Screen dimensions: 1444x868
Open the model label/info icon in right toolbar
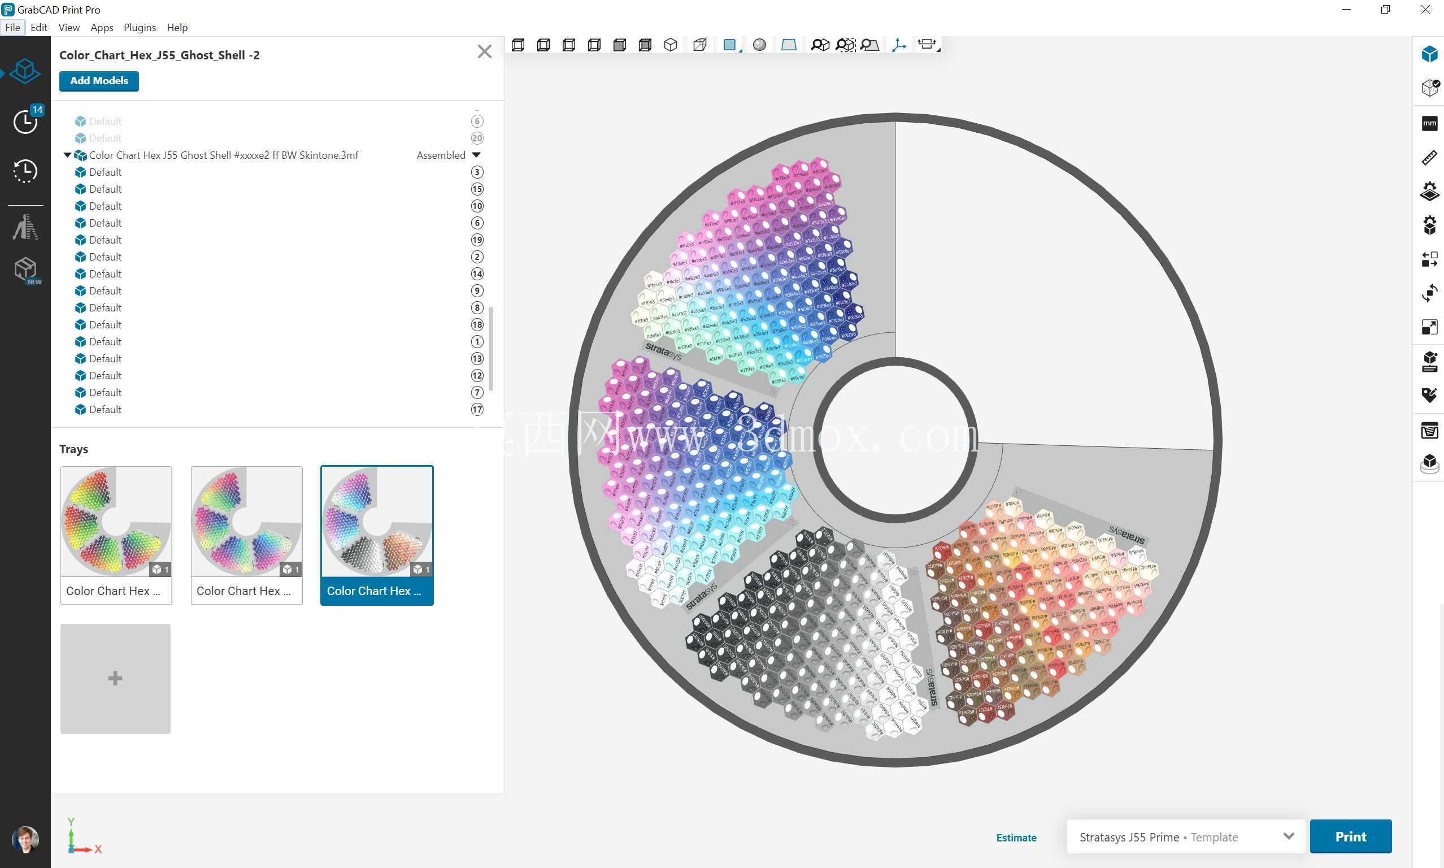[x=1429, y=362]
